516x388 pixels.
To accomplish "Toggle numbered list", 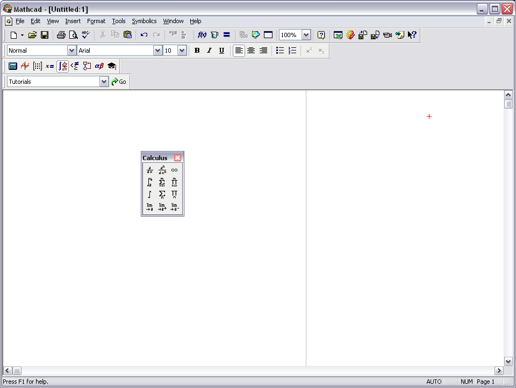I will tap(292, 51).
